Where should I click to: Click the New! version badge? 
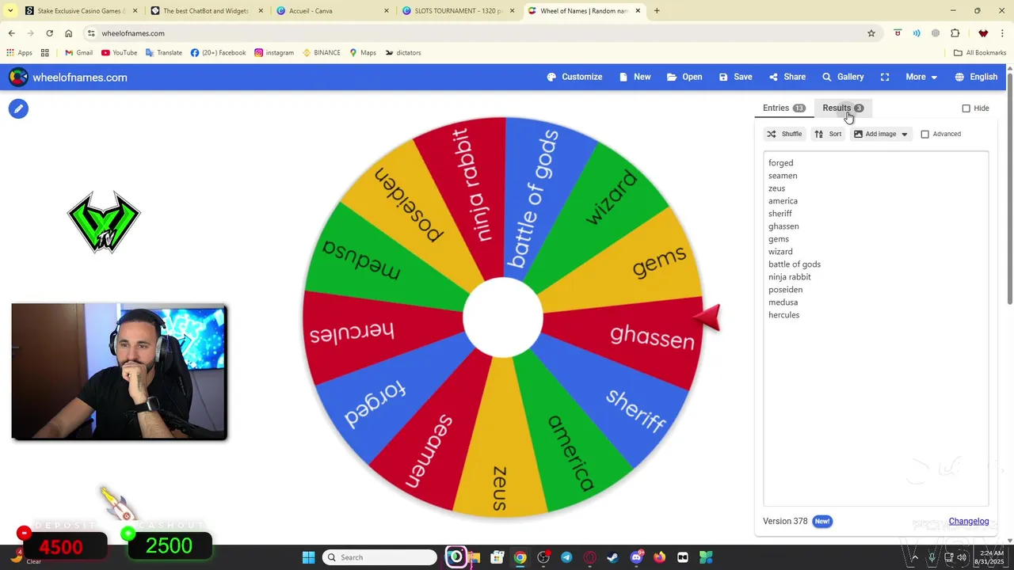click(x=822, y=521)
